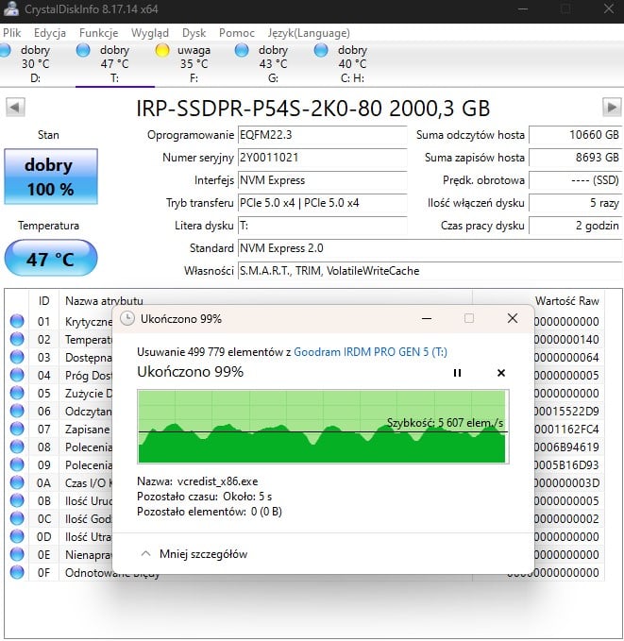Click the yellow warning status circle for F:
This screenshot has width=624, height=641.
(x=162, y=50)
